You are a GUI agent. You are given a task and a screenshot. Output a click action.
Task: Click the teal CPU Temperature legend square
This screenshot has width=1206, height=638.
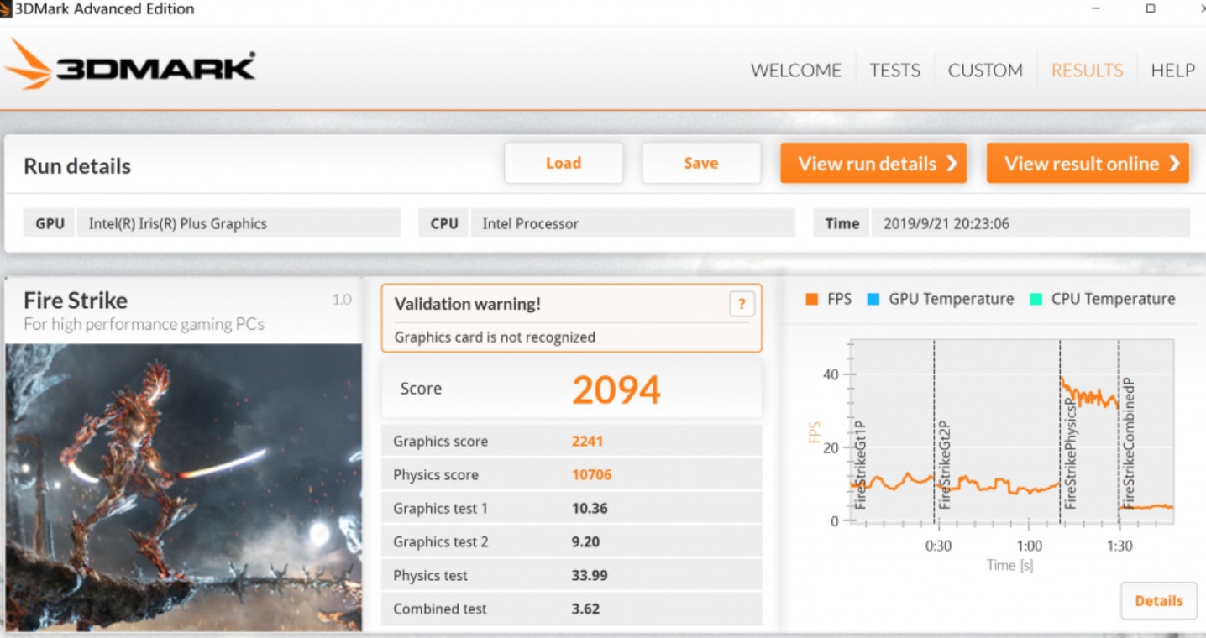[x=1036, y=299]
